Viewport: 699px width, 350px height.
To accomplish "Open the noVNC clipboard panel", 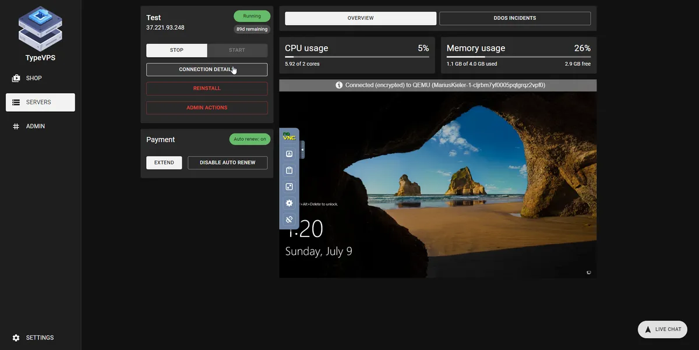I will [289, 170].
